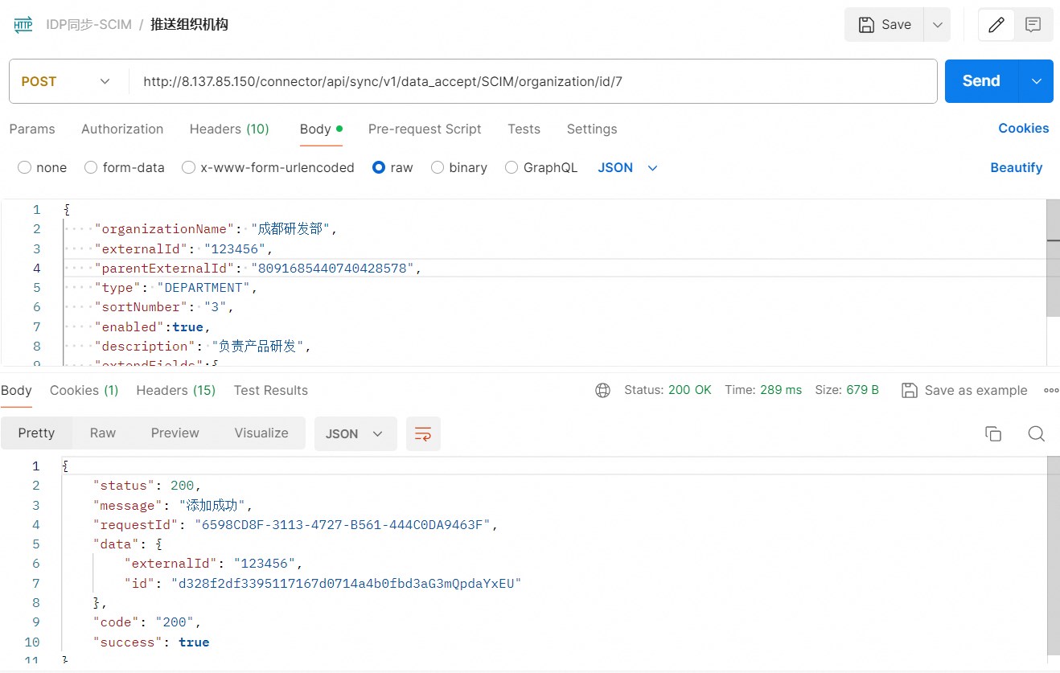Screen dimensions: 1060x673
Task: Open the response more-options ellipsis
Action: click(1051, 391)
